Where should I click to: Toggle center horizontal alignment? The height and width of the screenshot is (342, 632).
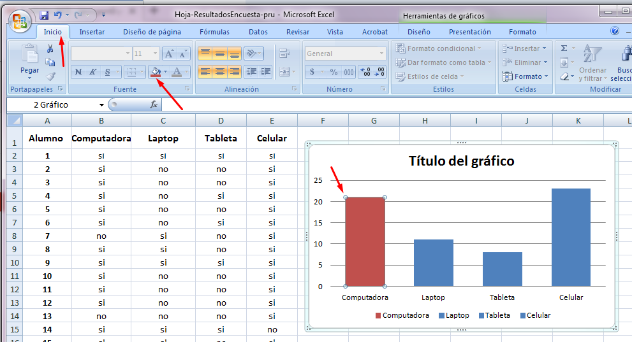[x=219, y=72]
